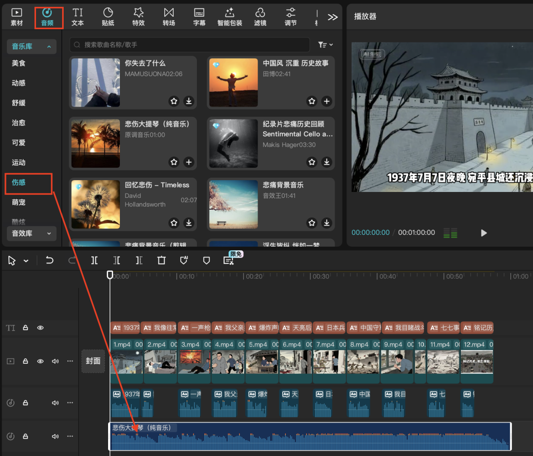The width and height of the screenshot is (533, 456).
Task: Toggle lock on the 悲伤大提琴 music track
Action: point(25,436)
